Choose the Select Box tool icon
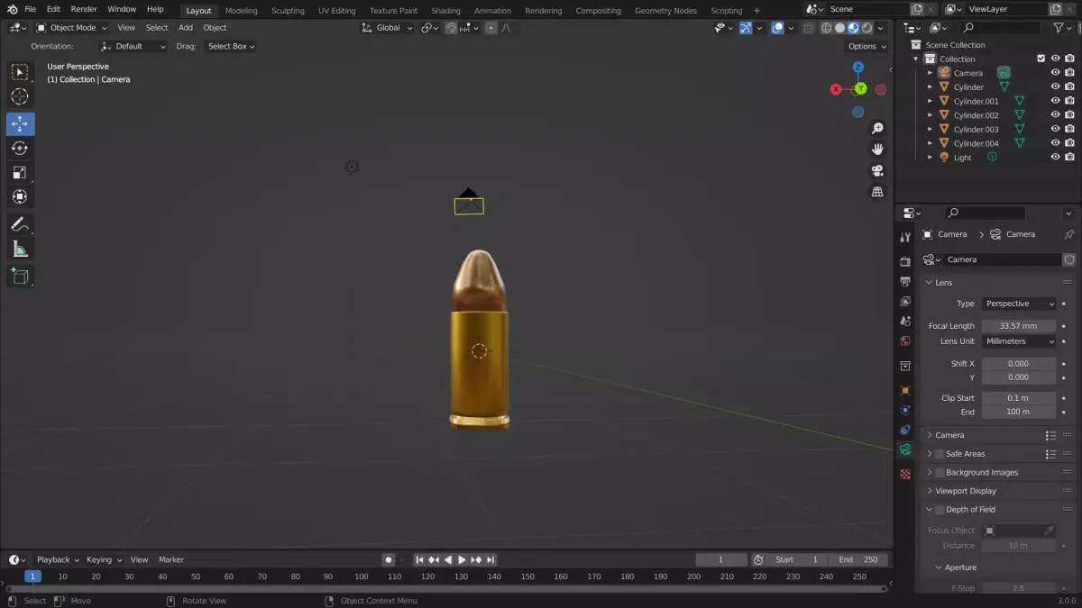This screenshot has height=608, width=1082. [x=20, y=72]
